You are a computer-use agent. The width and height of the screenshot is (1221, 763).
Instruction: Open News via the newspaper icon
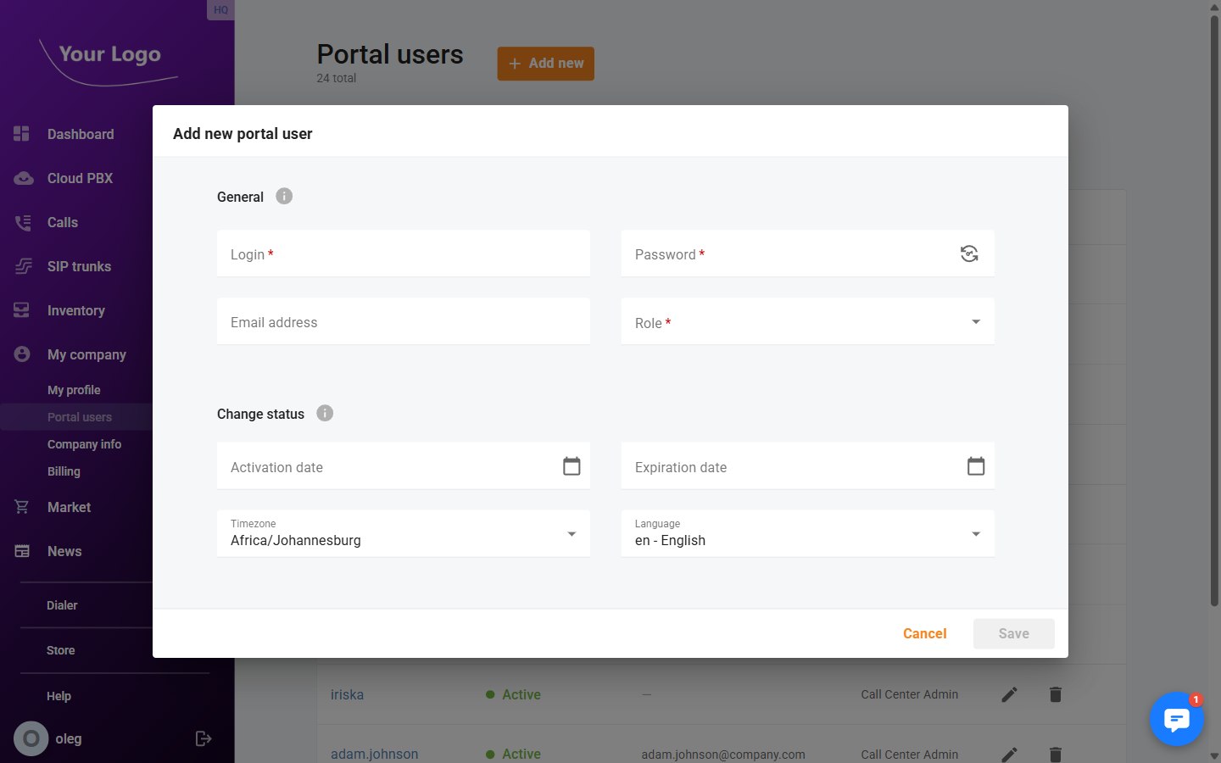click(20, 550)
